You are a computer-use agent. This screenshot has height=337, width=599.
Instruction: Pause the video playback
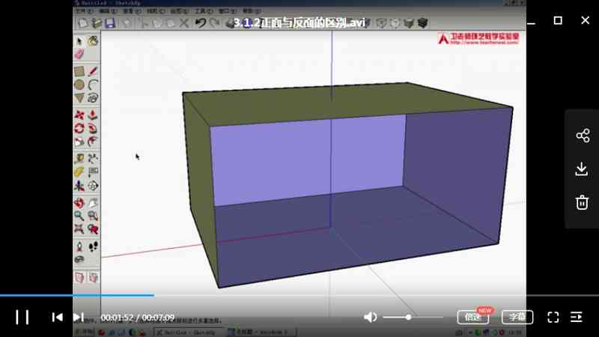pos(22,317)
